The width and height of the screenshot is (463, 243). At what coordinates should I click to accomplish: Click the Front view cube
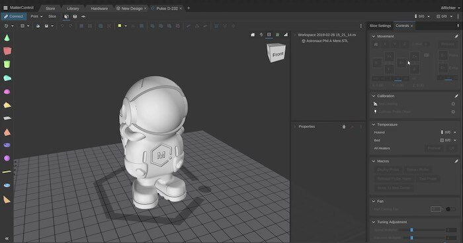276,53
